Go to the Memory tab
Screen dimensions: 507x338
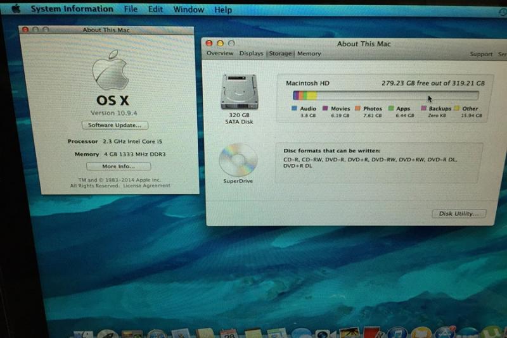[x=309, y=54]
